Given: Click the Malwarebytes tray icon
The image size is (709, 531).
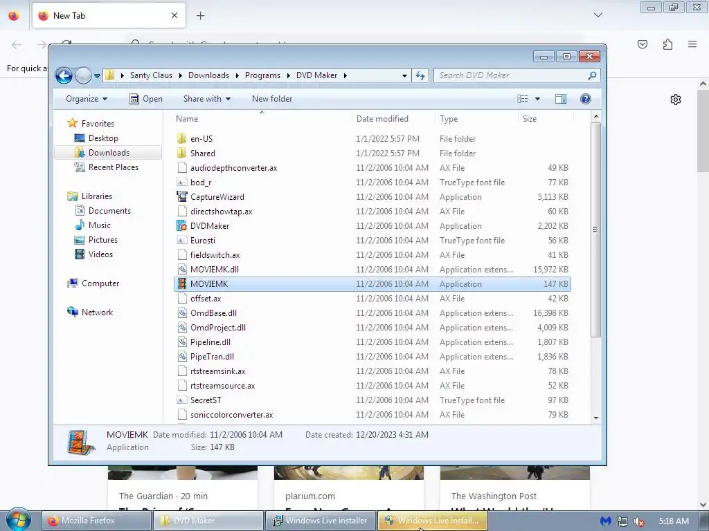Looking at the screenshot, I should (605, 521).
